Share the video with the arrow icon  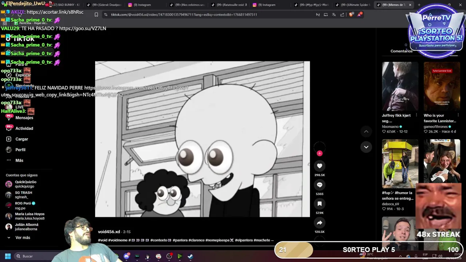[x=319, y=223]
